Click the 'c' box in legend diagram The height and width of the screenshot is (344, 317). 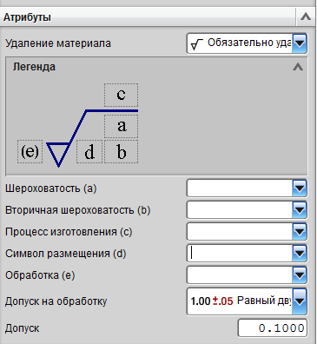[x=121, y=95]
